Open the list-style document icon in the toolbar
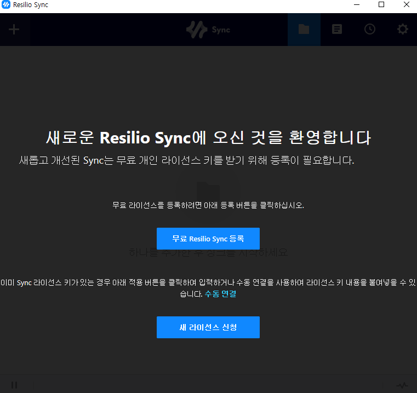Image resolution: width=417 pixels, height=393 pixels. click(337, 29)
